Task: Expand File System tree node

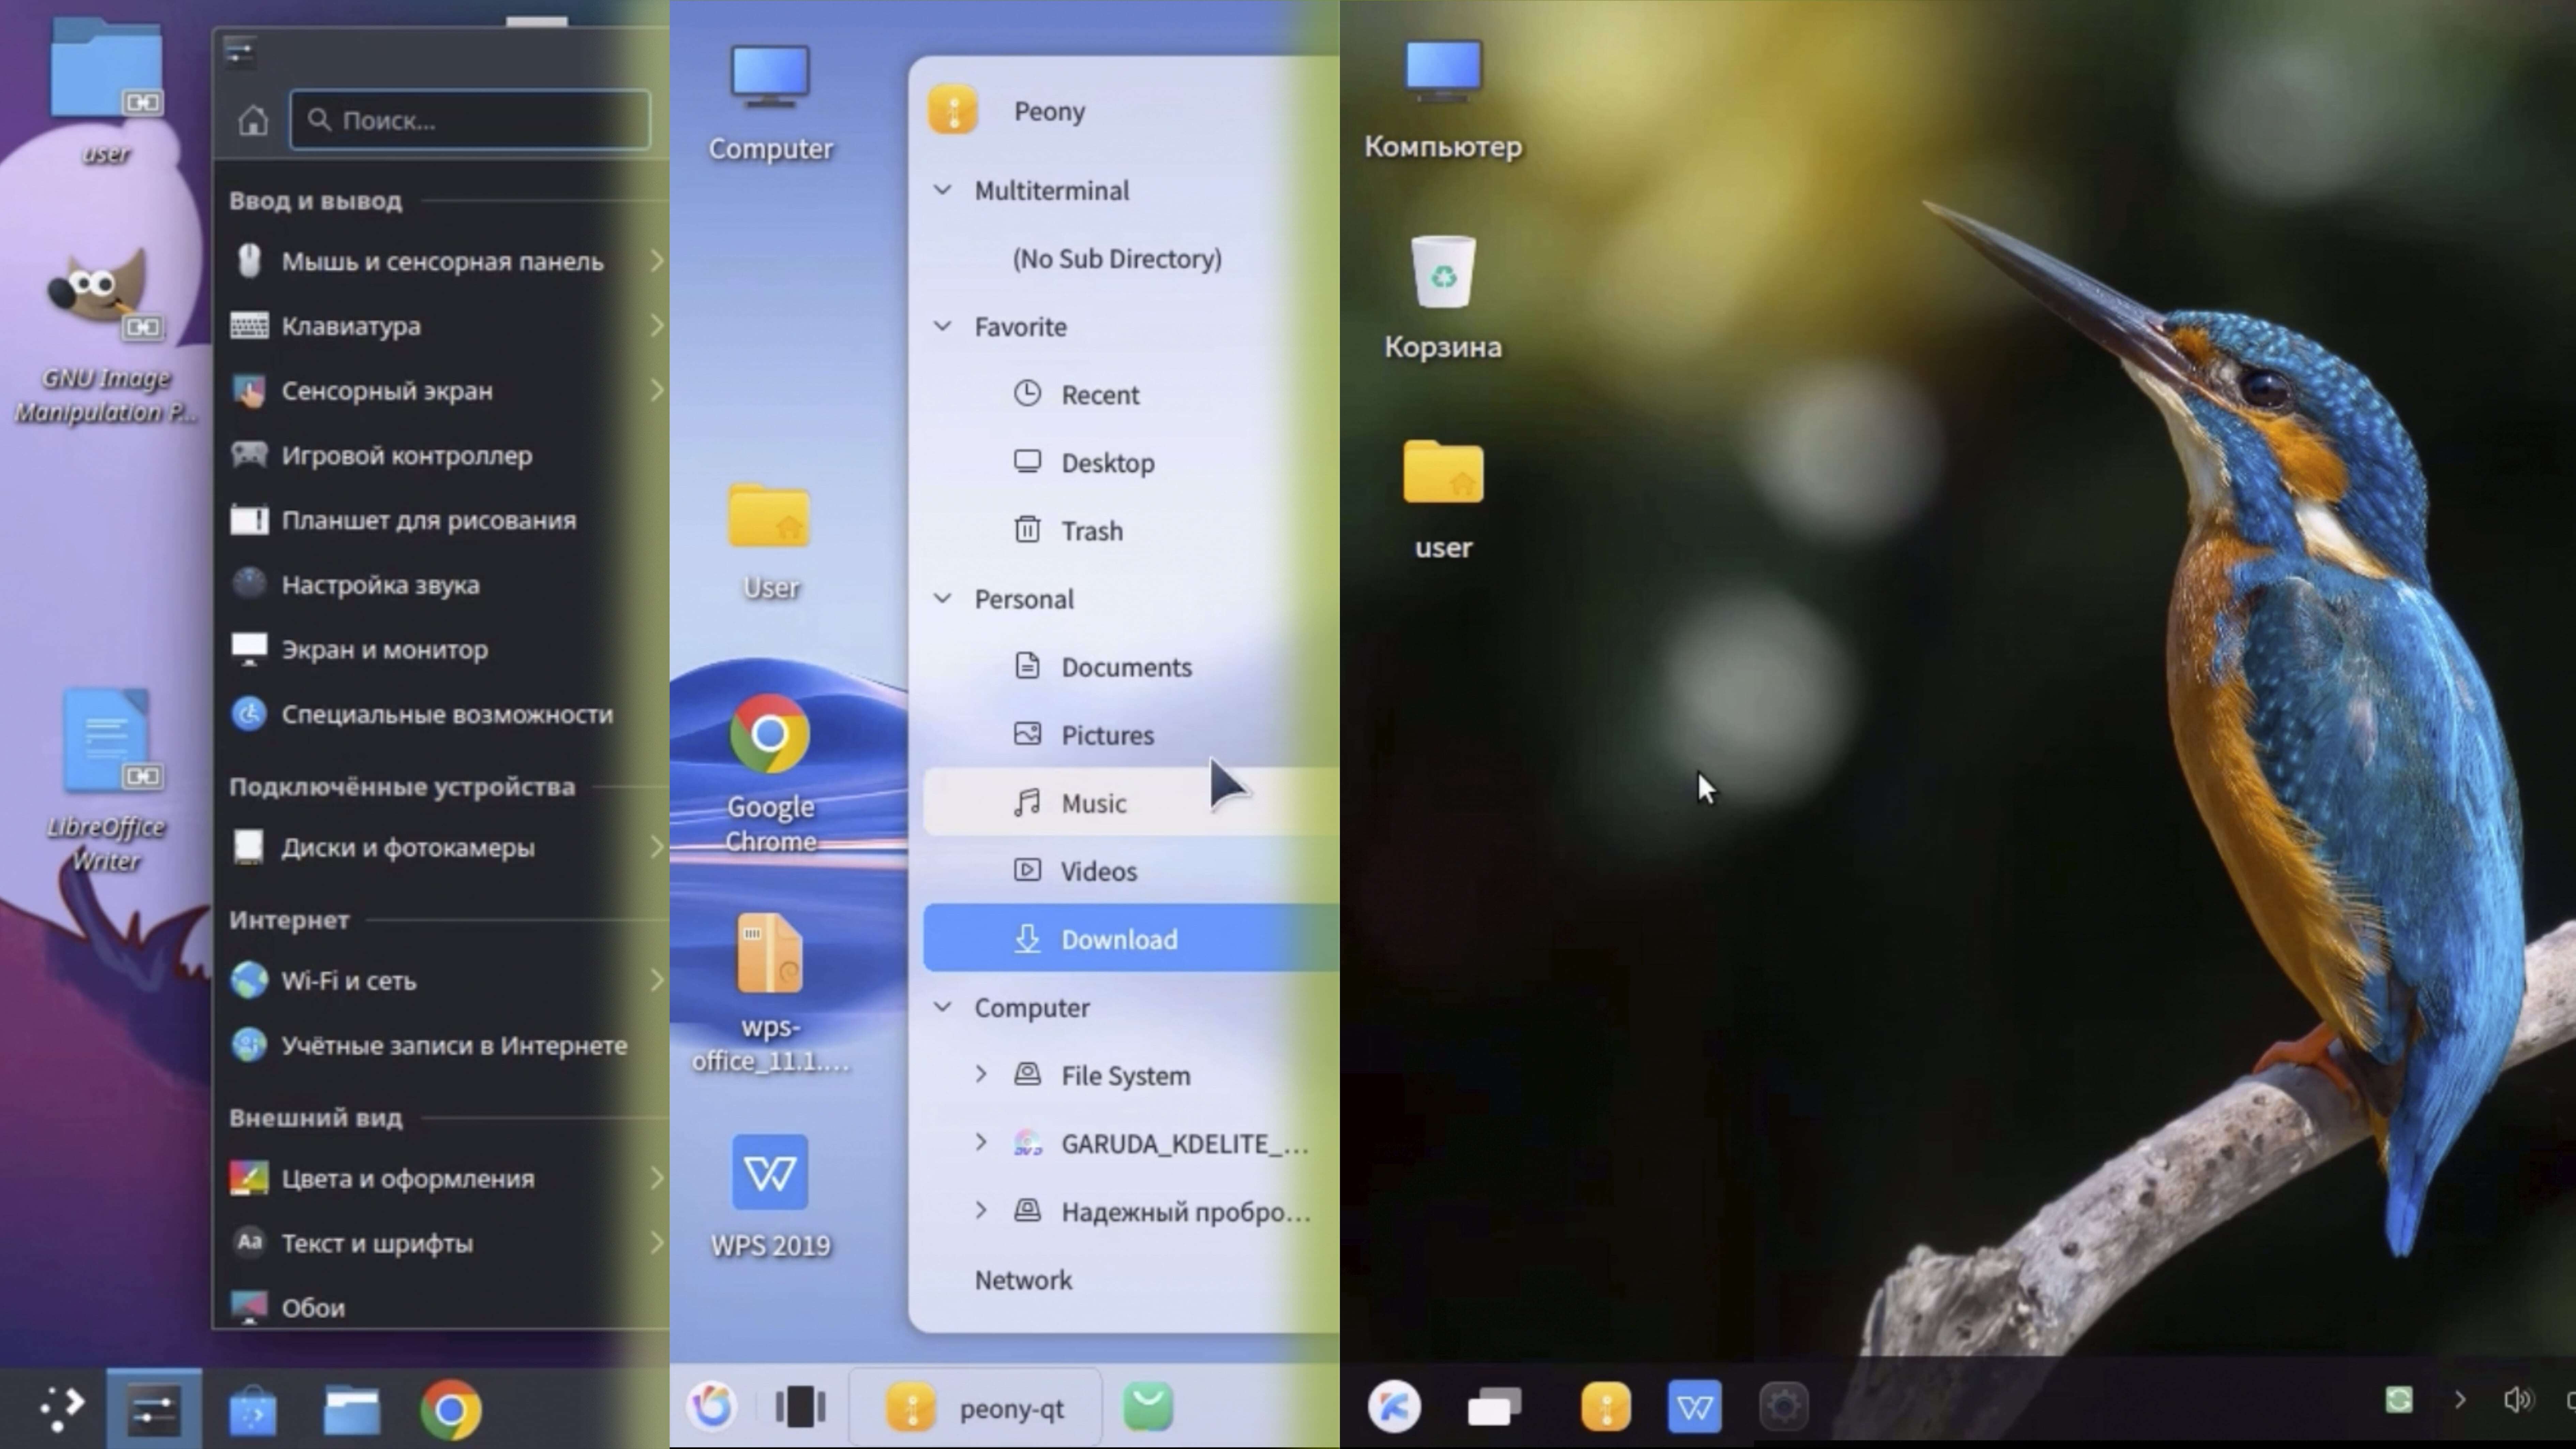Action: tap(981, 1074)
